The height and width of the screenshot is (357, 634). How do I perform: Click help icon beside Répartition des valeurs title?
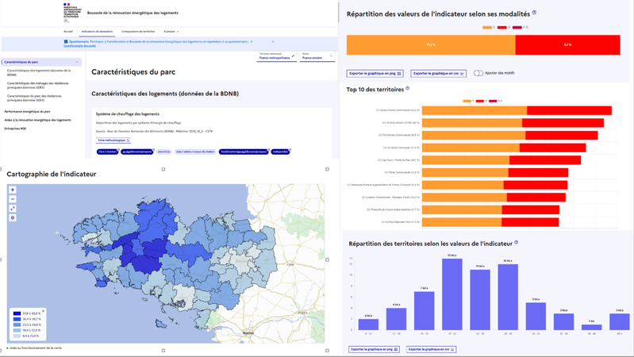click(x=534, y=13)
